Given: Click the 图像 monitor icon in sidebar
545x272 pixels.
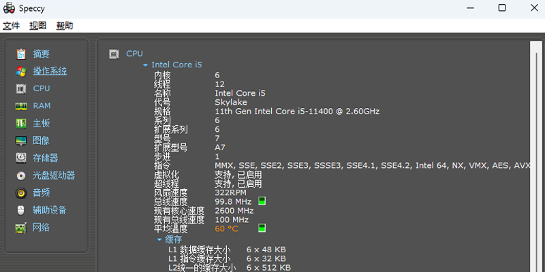Looking at the screenshot, I should point(21,141).
